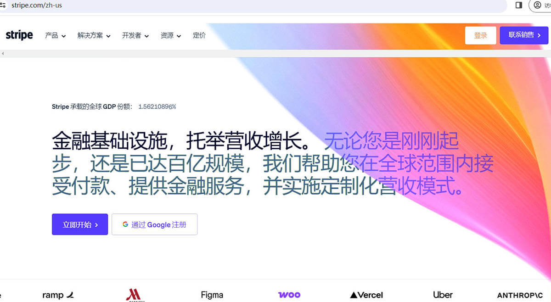The height and width of the screenshot is (302, 551).
Task: Click the Google icon on the signup button
Action: (x=125, y=224)
